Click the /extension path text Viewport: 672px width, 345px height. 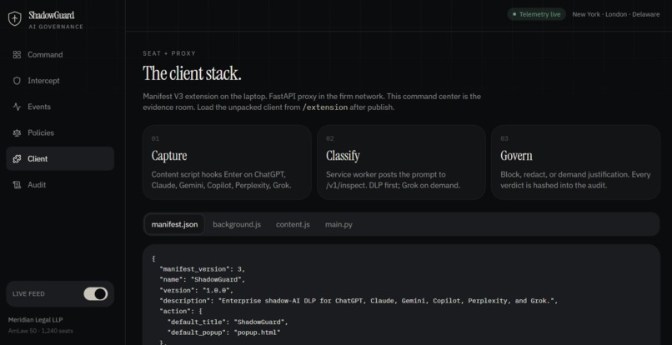pos(325,107)
